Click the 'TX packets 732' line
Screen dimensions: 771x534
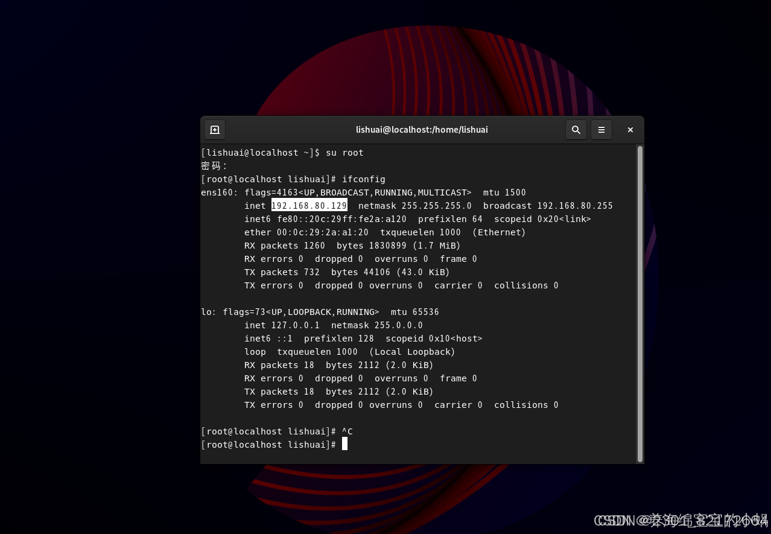tap(347, 272)
